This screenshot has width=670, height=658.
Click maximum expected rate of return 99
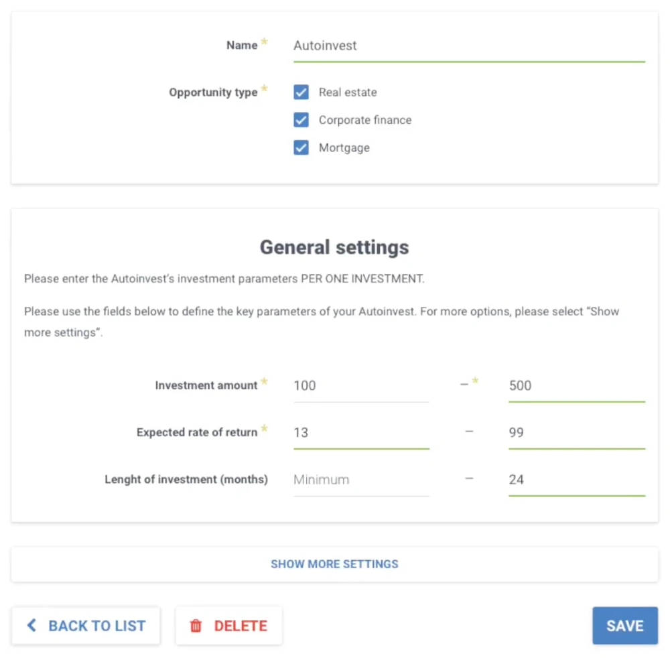(x=576, y=433)
